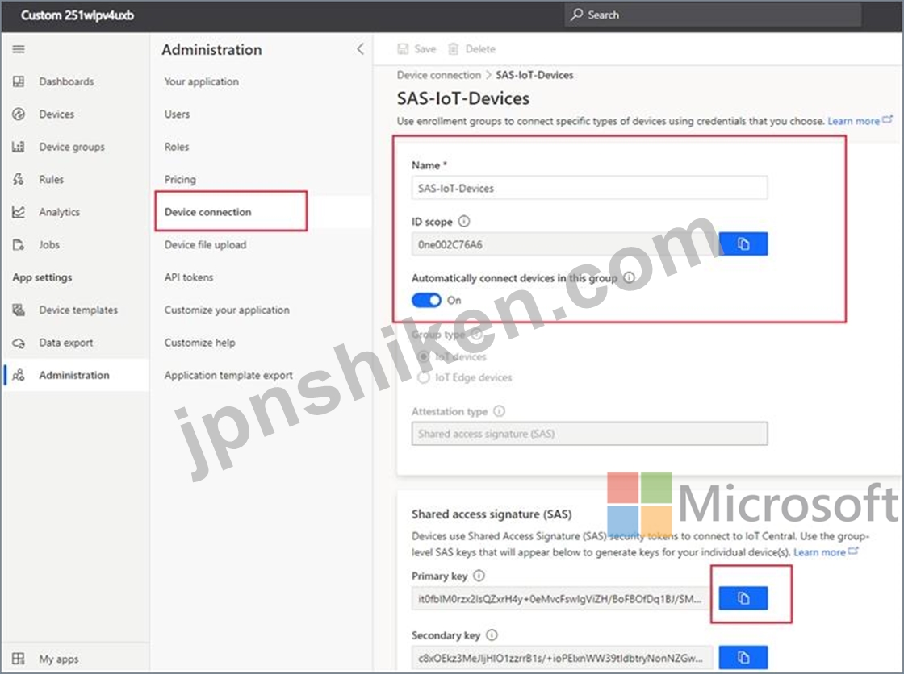904x674 pixels.
Task: Turn off automatically connect devices toggle
Action: (x=426, y=300)
